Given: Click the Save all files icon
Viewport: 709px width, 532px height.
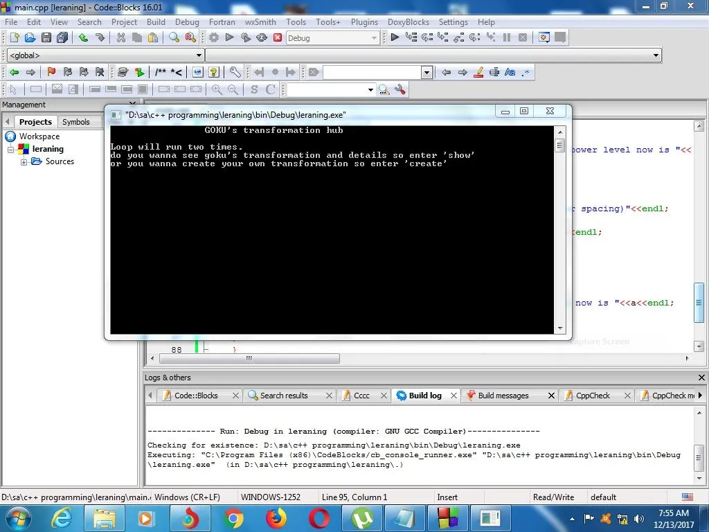Looking at the screenshot, I should pos(62,37).
